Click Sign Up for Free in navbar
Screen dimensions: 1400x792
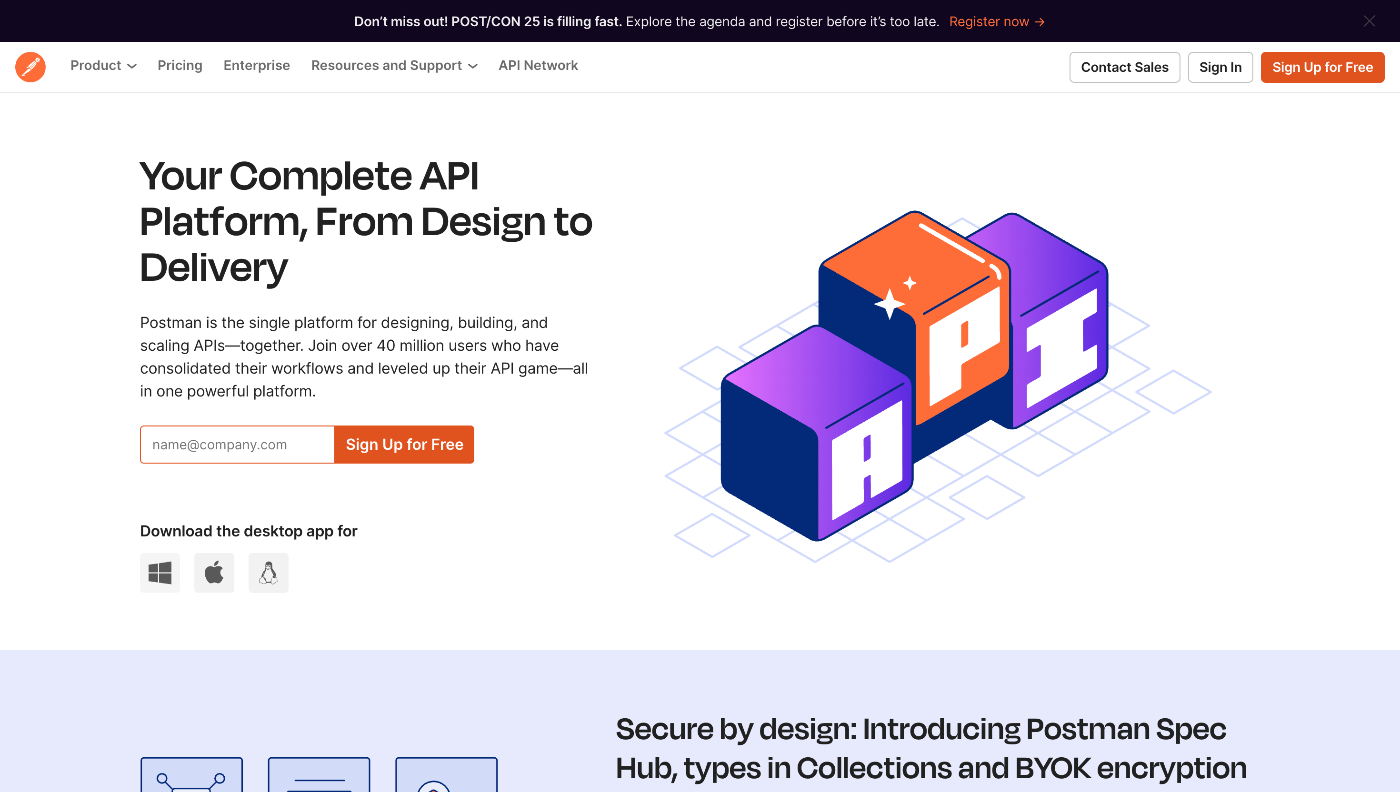pos(1323,67)
